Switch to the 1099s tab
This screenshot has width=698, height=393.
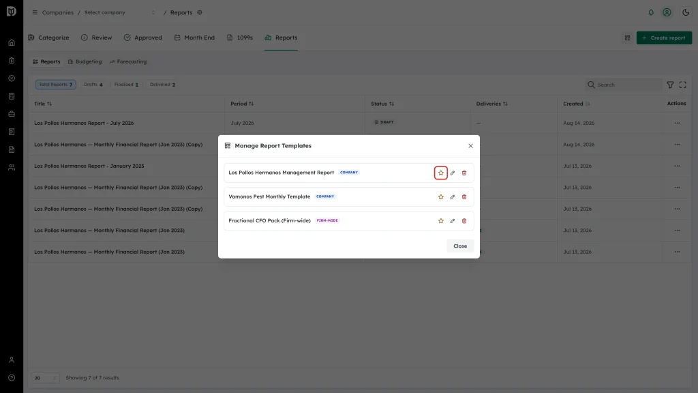tap(239, 38)
